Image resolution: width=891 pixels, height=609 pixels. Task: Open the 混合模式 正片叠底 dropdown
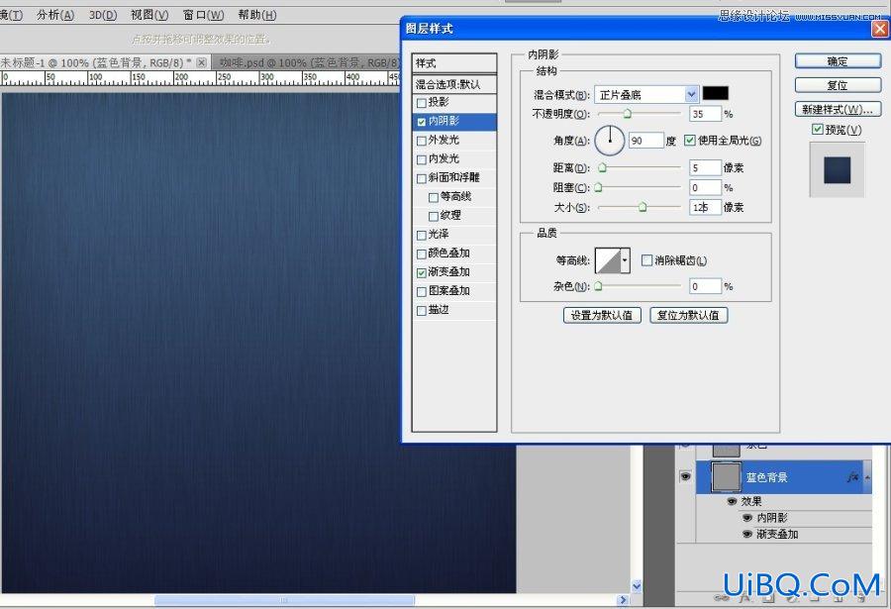click(691, 94)
